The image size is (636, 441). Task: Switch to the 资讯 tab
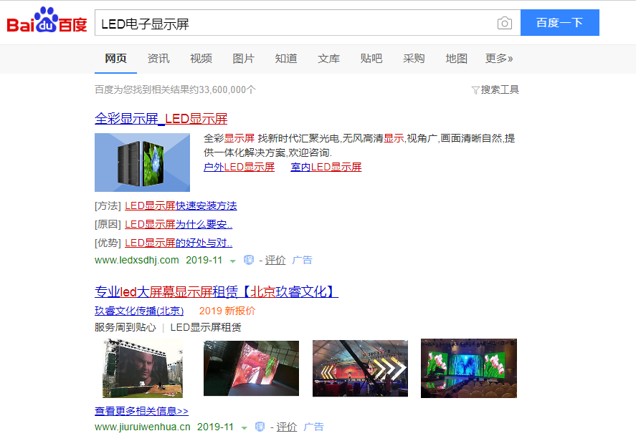point(158,58)
